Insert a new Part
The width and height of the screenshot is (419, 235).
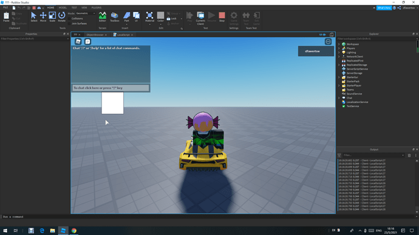tap(127, 17)
